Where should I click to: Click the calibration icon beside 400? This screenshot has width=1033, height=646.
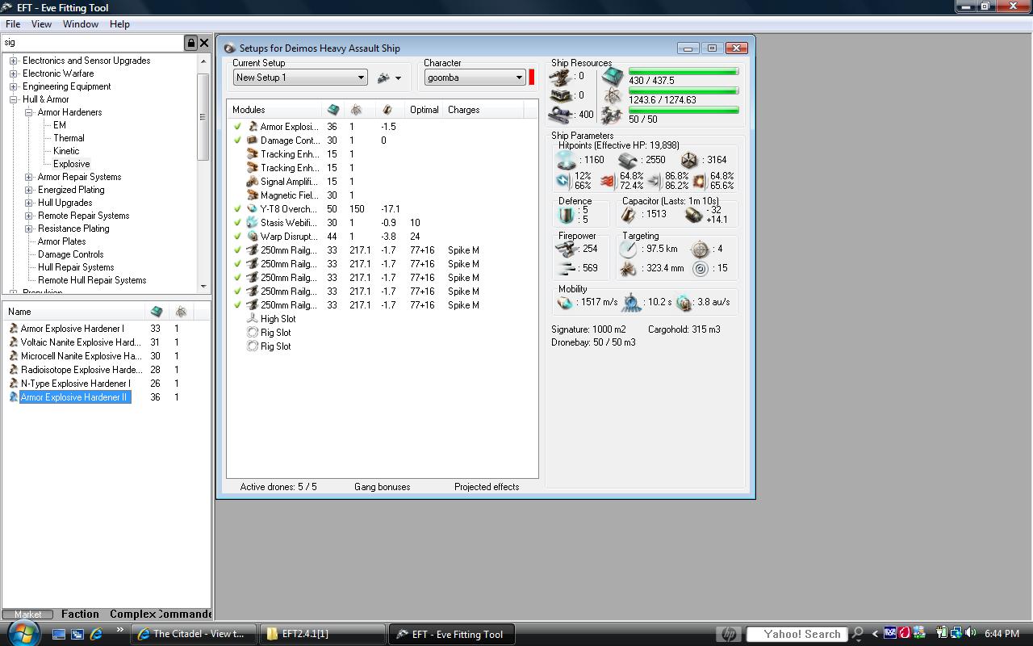point(560,115)
